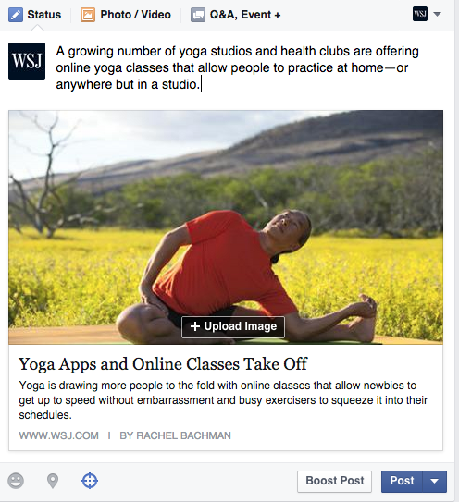Image resolution: width=459 pixels, height=502 pixels.
Task: Click the WWW.WSJ.COM source link
Action: (x=58, y=435)
